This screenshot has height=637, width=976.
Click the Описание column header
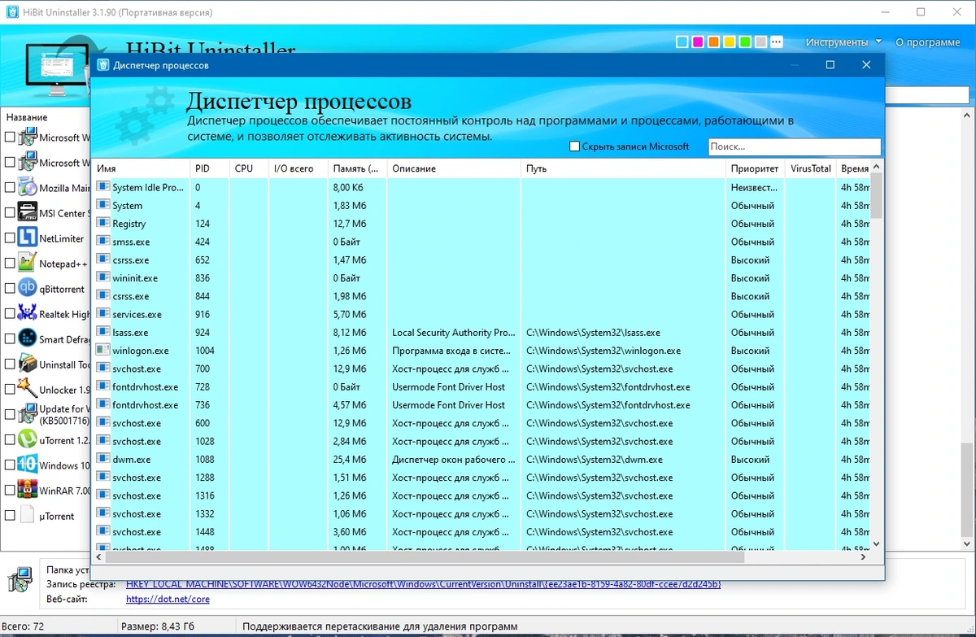[454, 168]
